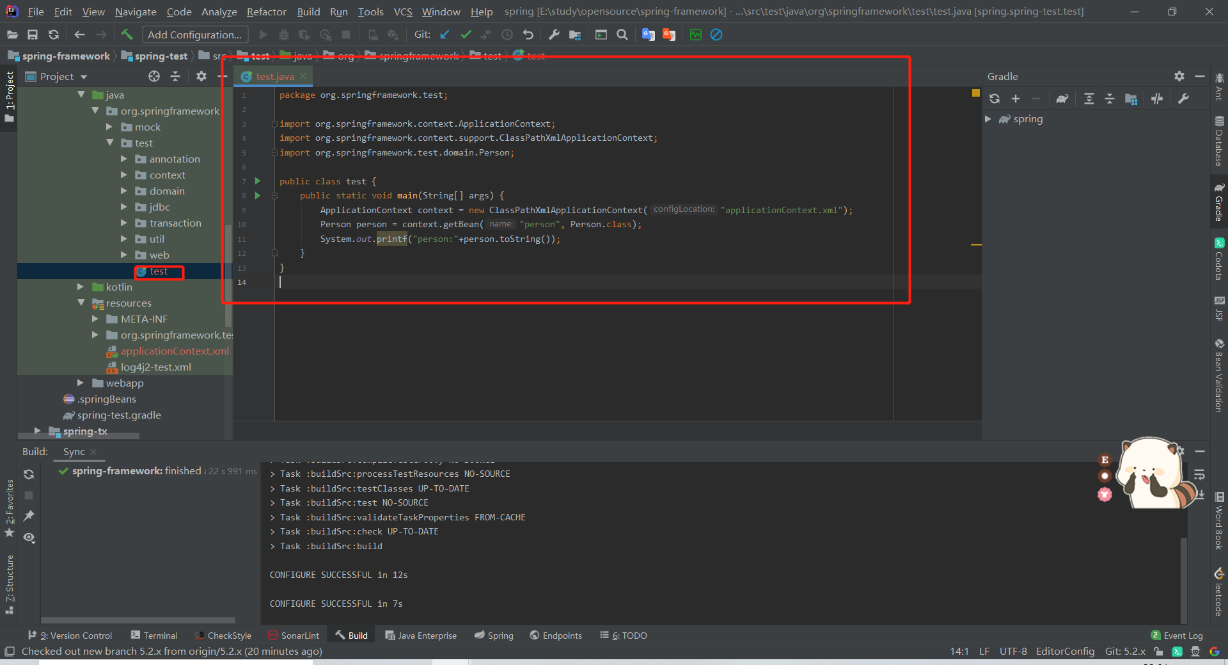1228x665 pixels.
Task: Open Settings via the wrench toolbar icon
Action: click(554, 35)
